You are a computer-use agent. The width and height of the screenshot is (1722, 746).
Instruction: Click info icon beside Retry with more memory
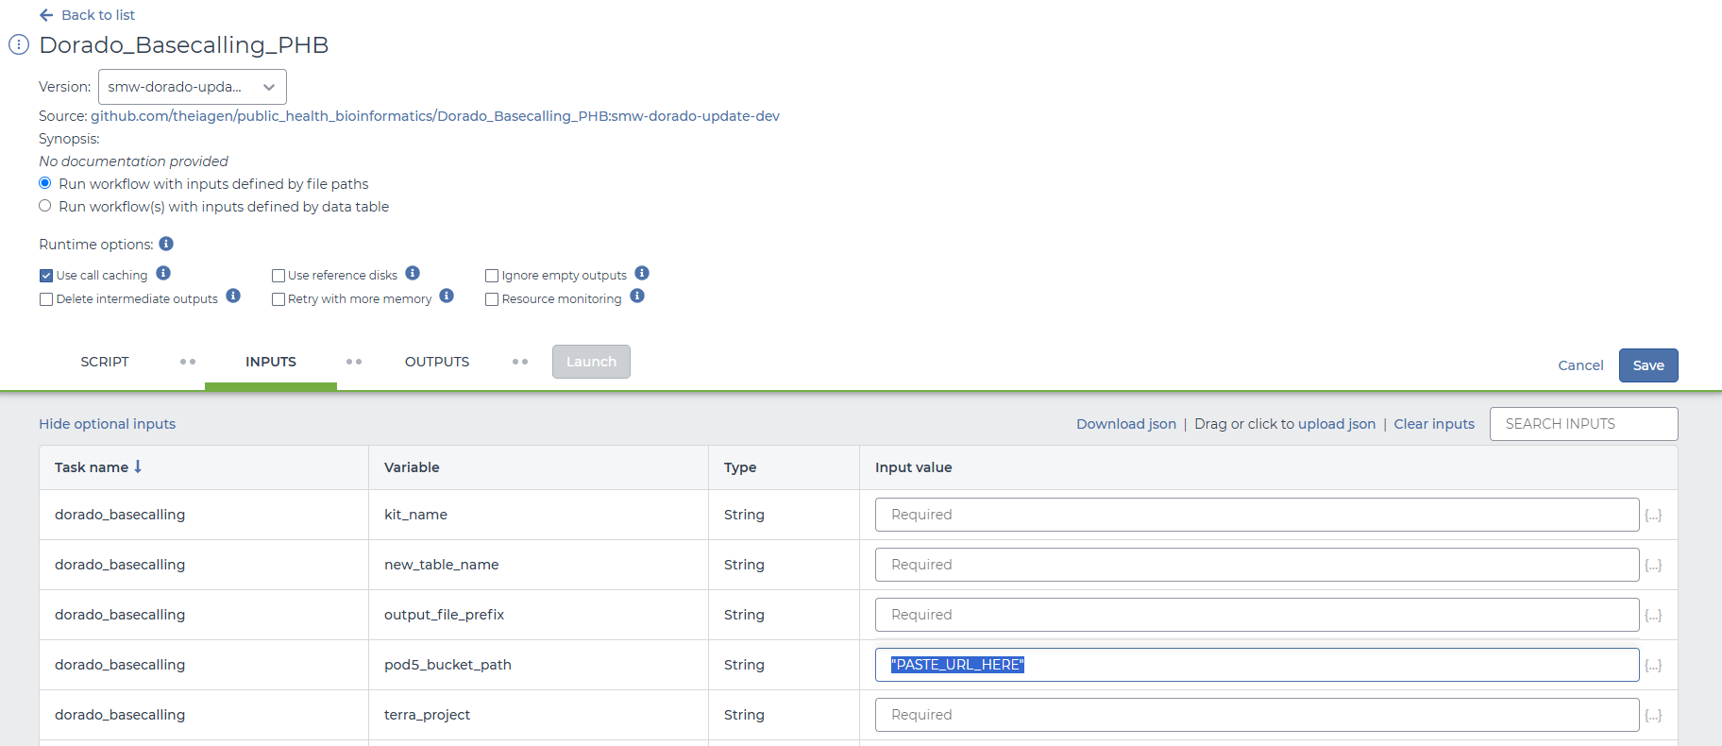[x=447, y=297]
